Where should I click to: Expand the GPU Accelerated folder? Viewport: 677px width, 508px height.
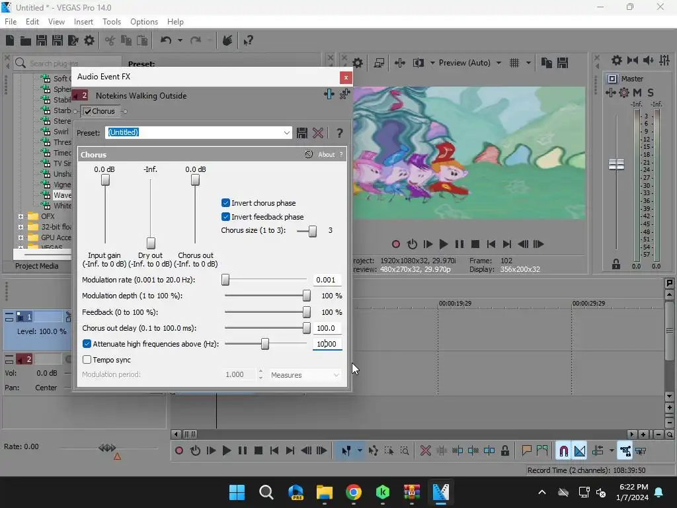(20, 237)
